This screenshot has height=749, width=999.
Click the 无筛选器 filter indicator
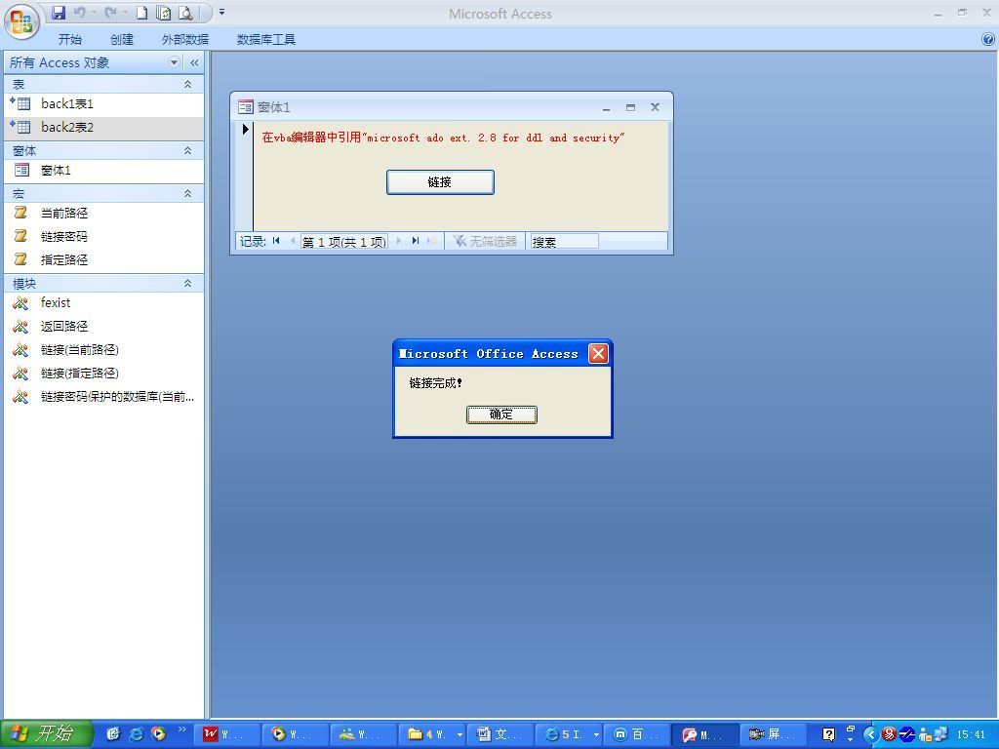486,242
